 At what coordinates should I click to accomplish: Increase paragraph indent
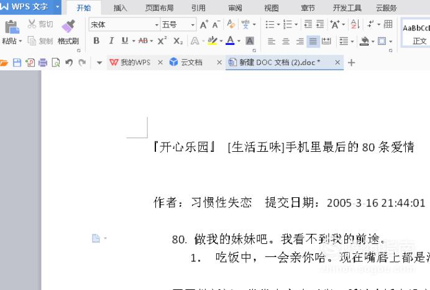tap(320, 24)
